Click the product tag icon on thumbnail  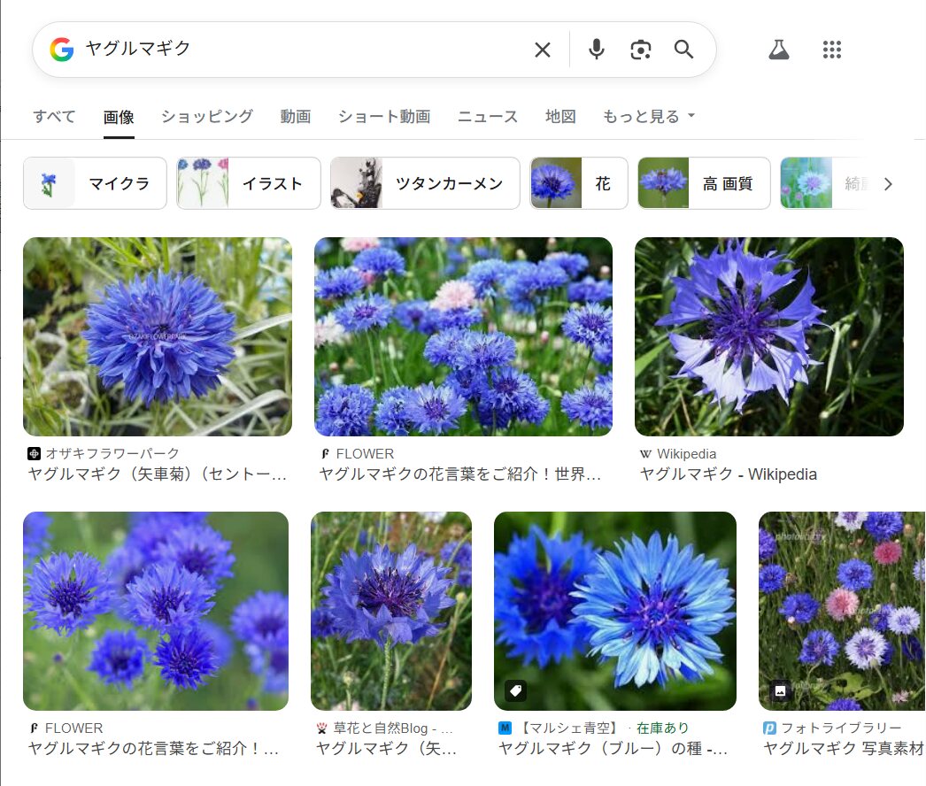[x=515, y=690]
